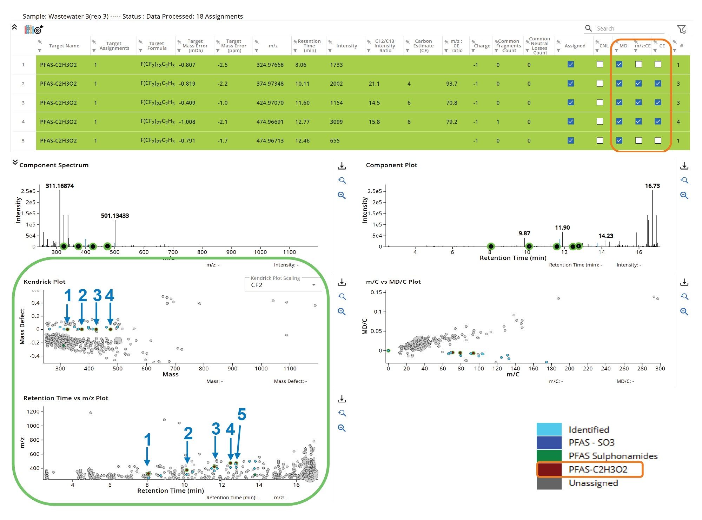Reset zoom on Retention Time vs m/z Plot
This screenshot has width=702, height=520.
coord(342,413)
